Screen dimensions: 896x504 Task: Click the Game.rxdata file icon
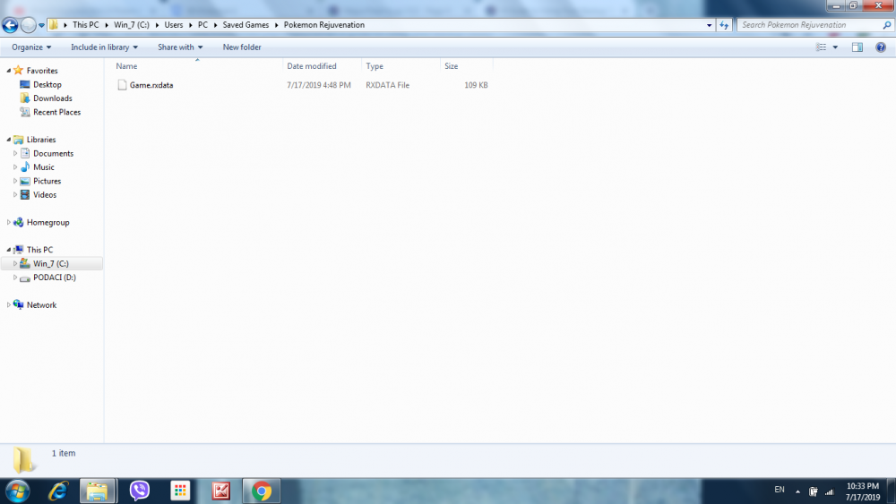point(122,85)
